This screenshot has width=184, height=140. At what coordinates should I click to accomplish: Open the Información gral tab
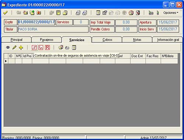[168, 40]
